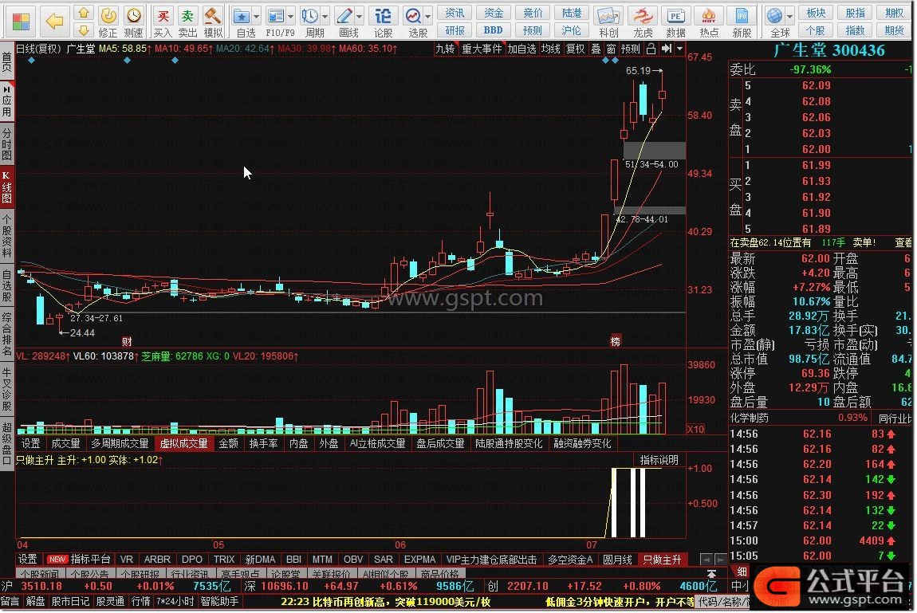The image size is (917, 613).
Task: Open the 股市日记 status bar entry
Action: pos(70,602)
